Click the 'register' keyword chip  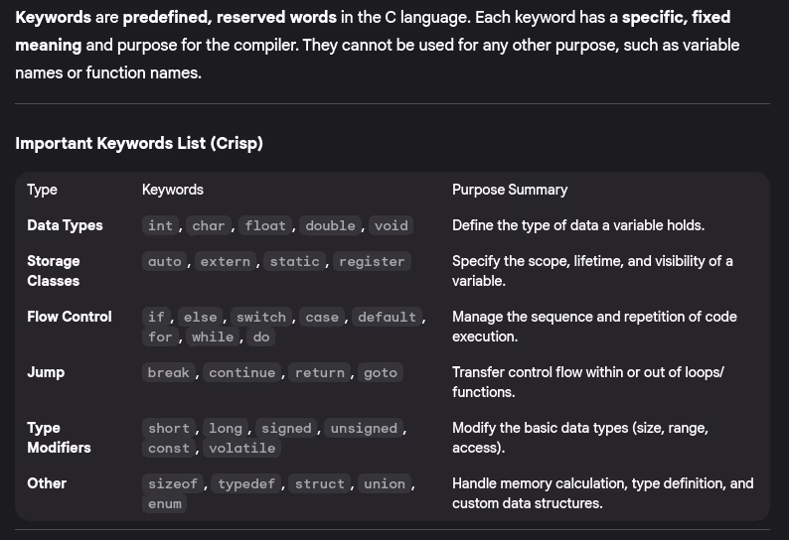[372, 261]
